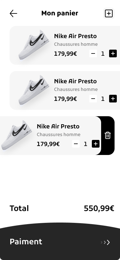Tap the chevron arrows beside Paiment
The height and width of the screenshot is (260, 120).
coord(105,242)
